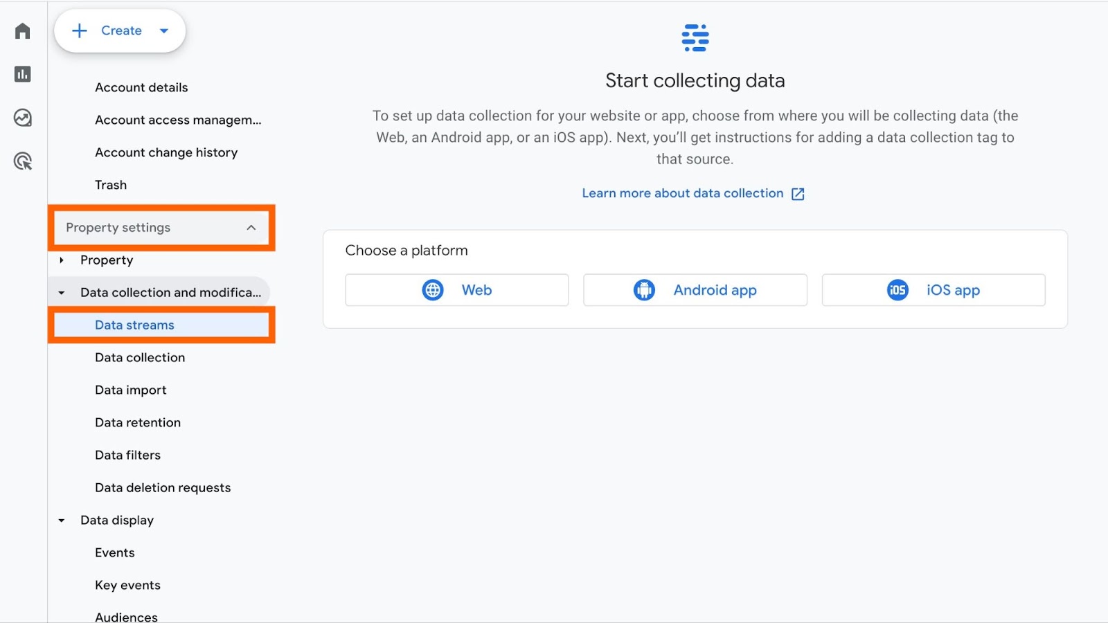Viewport: 1108px width, 623px height.
Task: Collapse the Property settings section
Action: 251,228
